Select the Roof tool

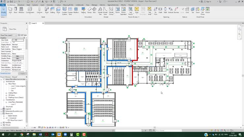click(47, 10)
